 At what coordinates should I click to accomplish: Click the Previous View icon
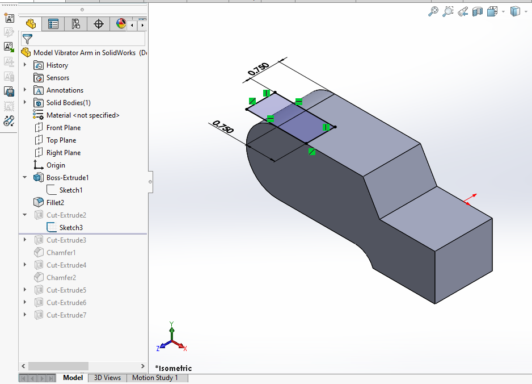click(463, 11)
